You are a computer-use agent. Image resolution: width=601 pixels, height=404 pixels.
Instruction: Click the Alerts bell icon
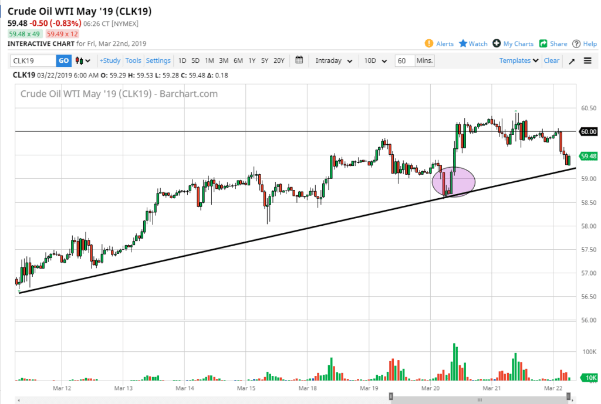pyautogui.click(x=428, y=44)
